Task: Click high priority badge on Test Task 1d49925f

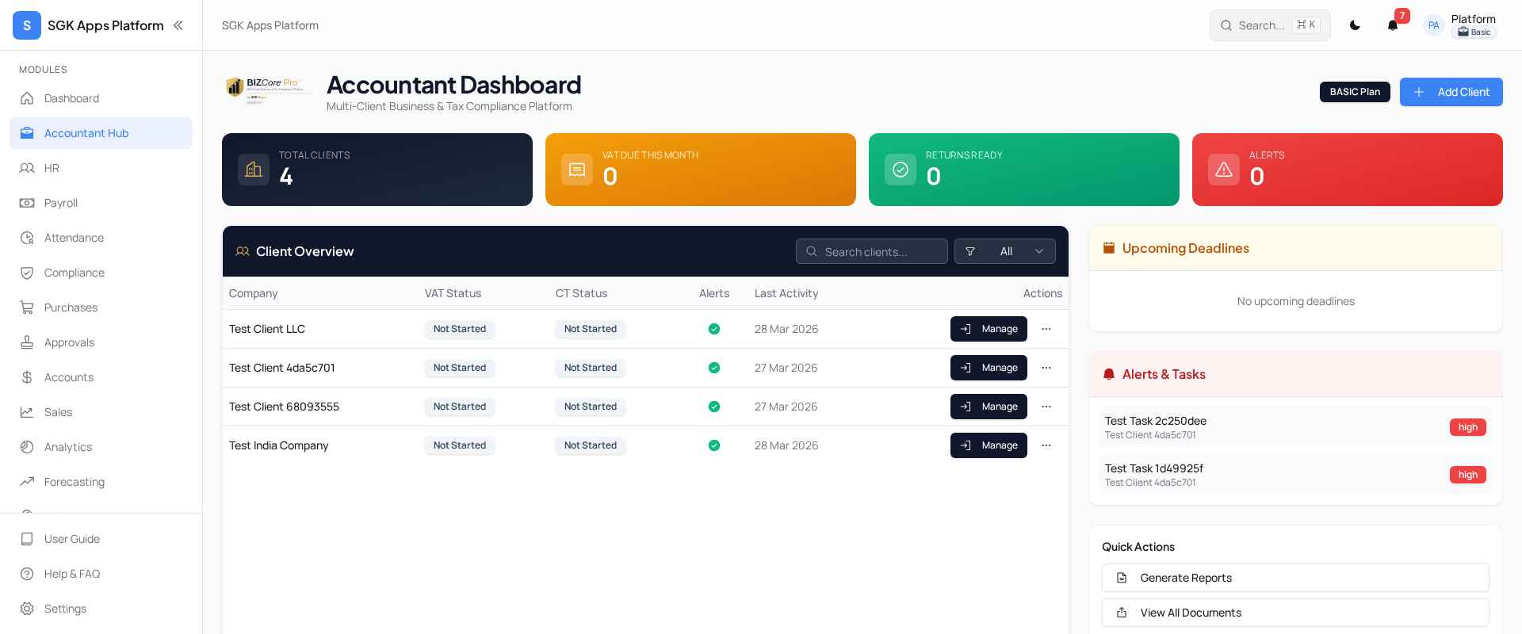Action: click(1468, 475)
